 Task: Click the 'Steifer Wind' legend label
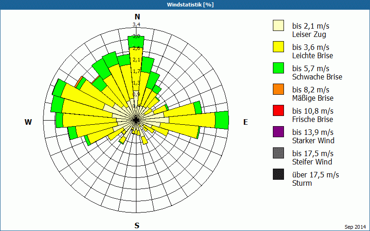(312, 162)
